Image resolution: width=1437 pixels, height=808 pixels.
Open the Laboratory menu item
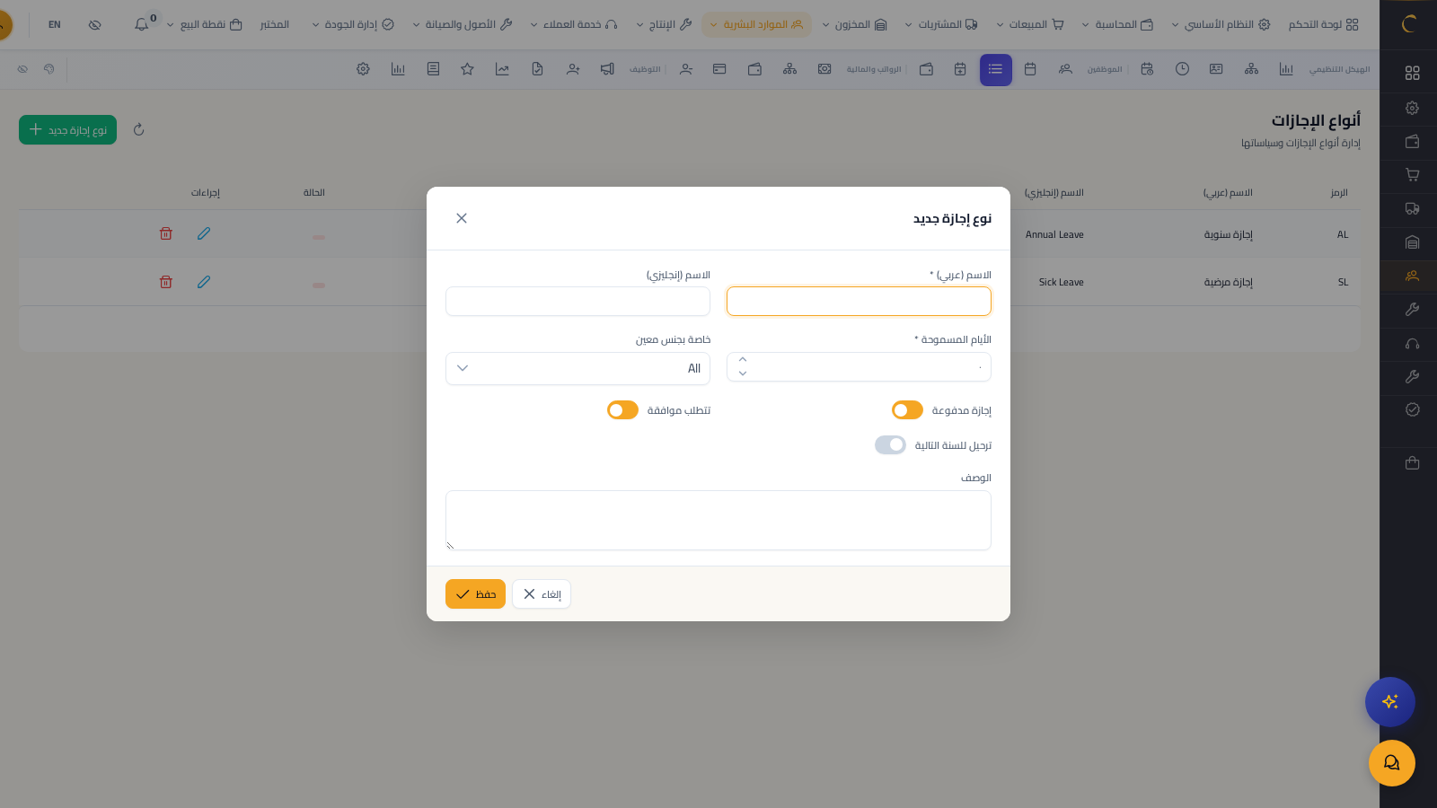[x=274, y=24]
